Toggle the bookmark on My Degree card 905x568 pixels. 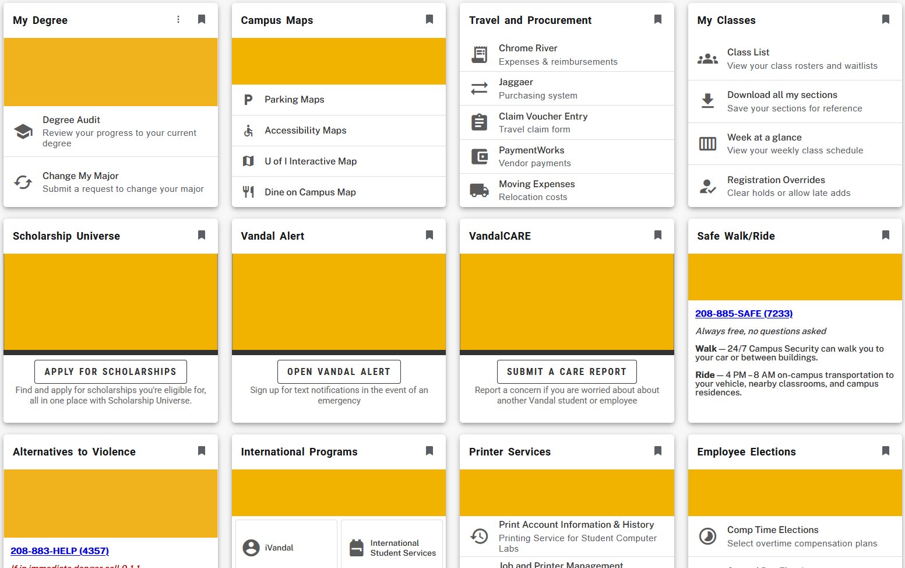click(x=202, y=19)
